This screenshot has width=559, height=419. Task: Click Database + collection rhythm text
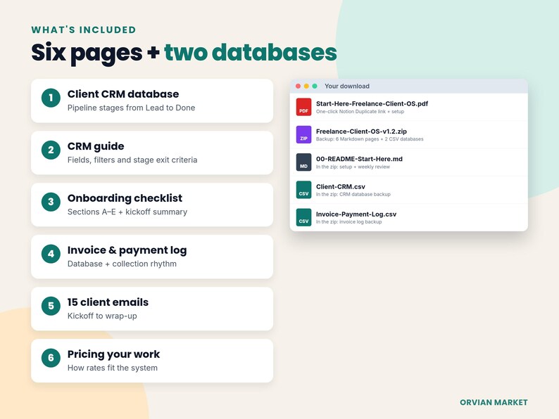click(122, 264)
